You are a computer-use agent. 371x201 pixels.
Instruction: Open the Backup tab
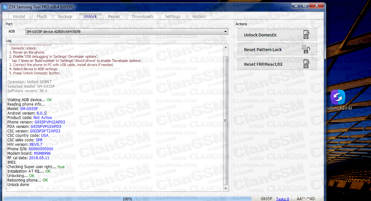pyautogui.click(x=65, y=16)
